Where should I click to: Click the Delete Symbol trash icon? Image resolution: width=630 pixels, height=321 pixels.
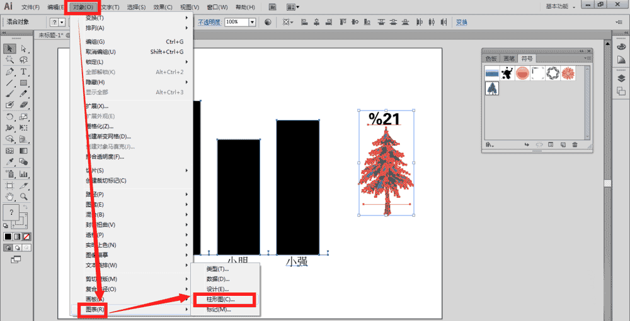(575, 144)
